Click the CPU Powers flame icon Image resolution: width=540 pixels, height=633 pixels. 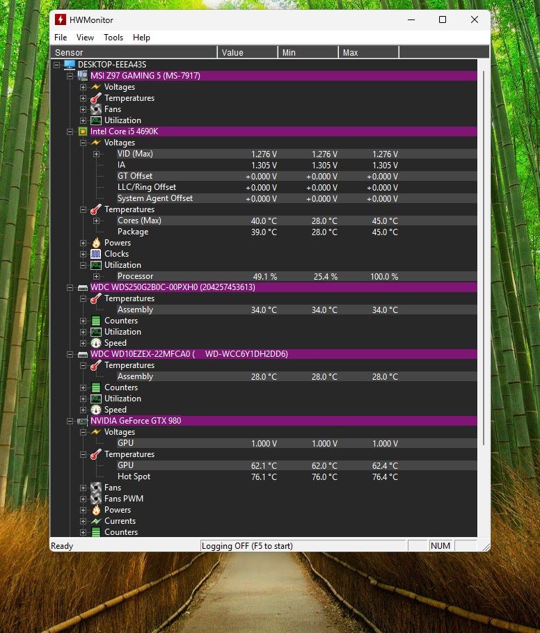click(96, 243)
